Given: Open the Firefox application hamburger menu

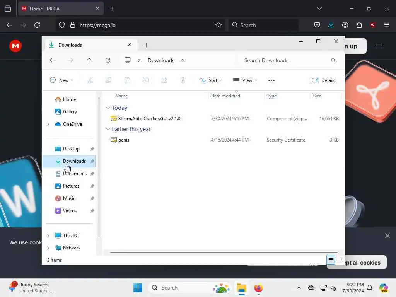Looking at the screenshot, I should click(386, 25).
